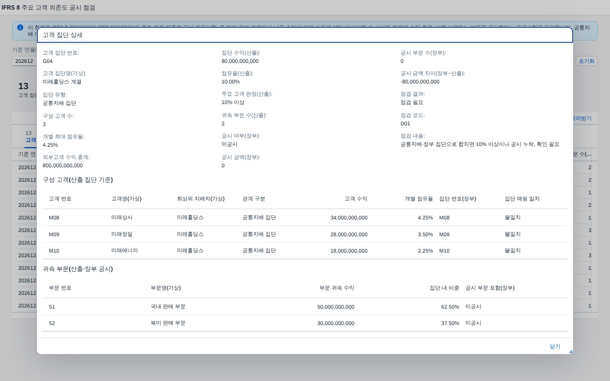Click the 고객 번호 column header
Viewport: 610px width, 381px height.
pyautogui.click(x=60, y=199)
